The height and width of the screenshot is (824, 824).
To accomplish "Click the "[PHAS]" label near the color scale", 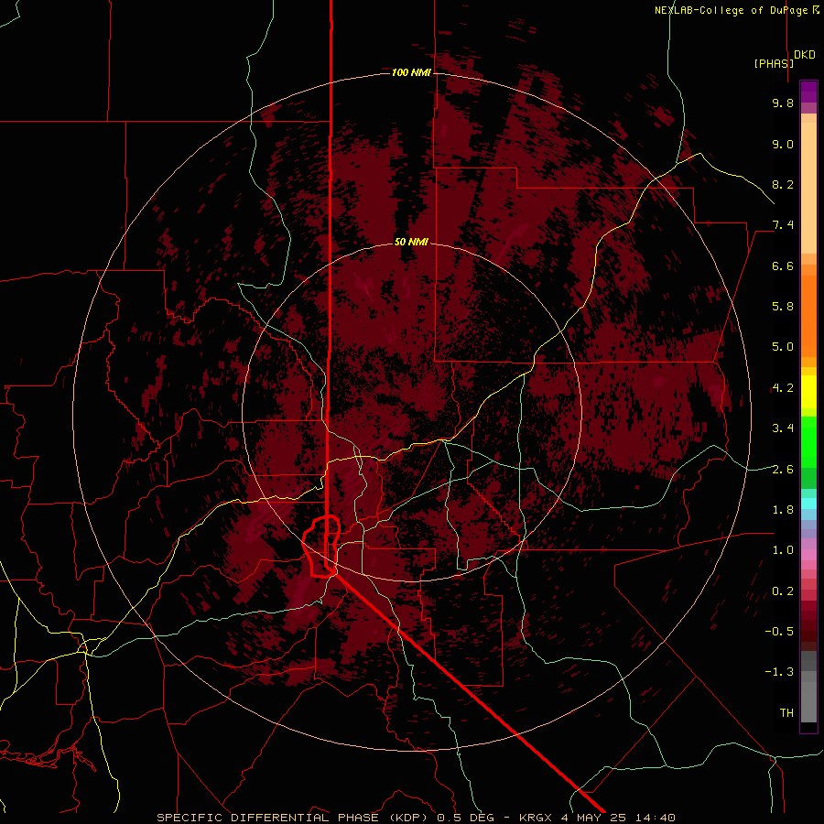I will (774, 63).
